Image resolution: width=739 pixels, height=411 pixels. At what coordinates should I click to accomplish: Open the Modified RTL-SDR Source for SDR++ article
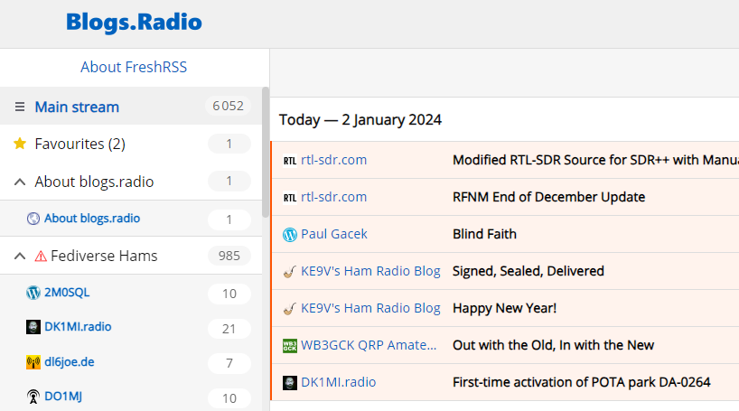click(x=595, y=160)
